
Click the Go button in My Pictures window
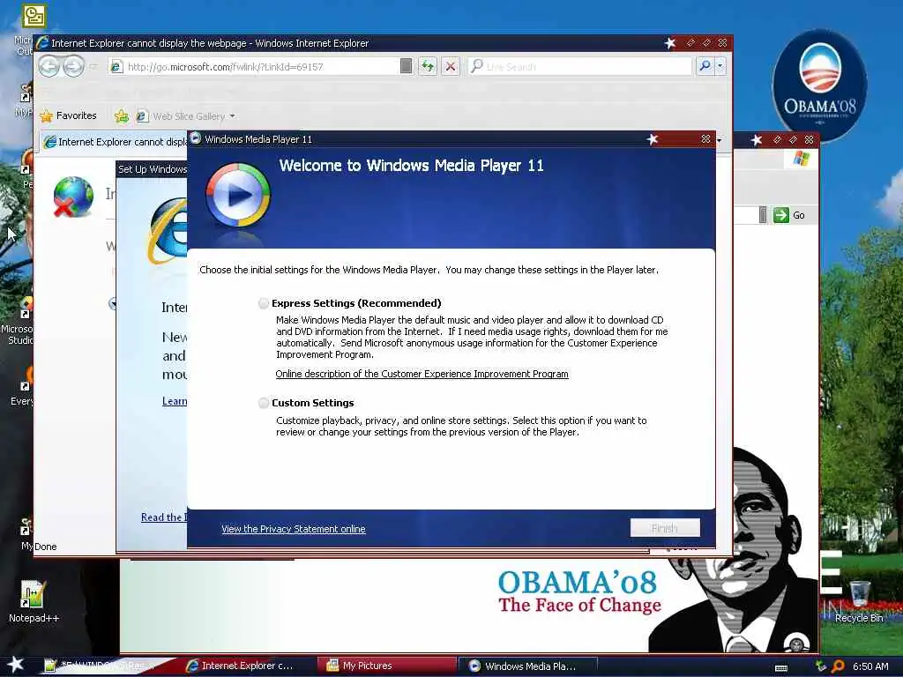[789, 215]
